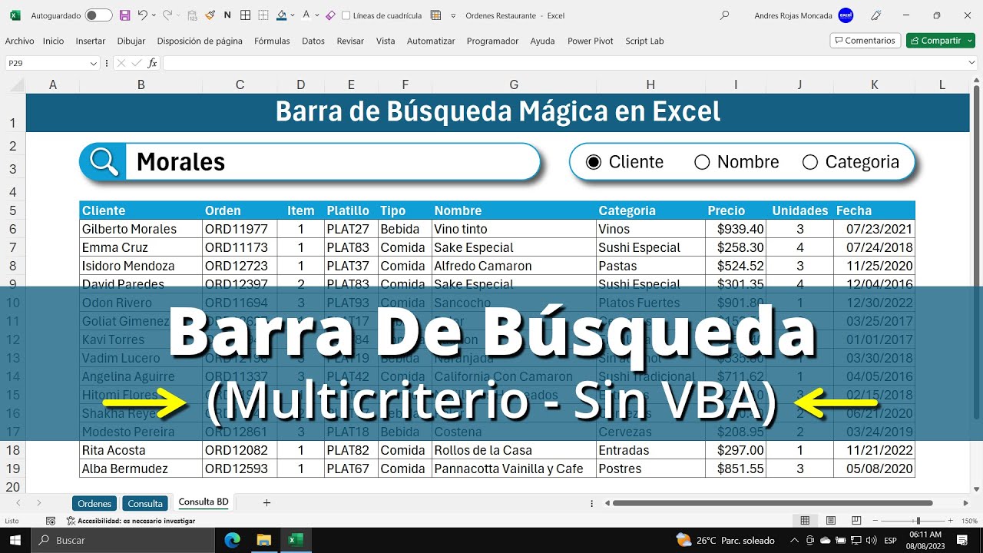The height and width of the screenshot is (553, 983).
Task: Switch to the Ordenes sheet tab
Action: coord(94,503)
